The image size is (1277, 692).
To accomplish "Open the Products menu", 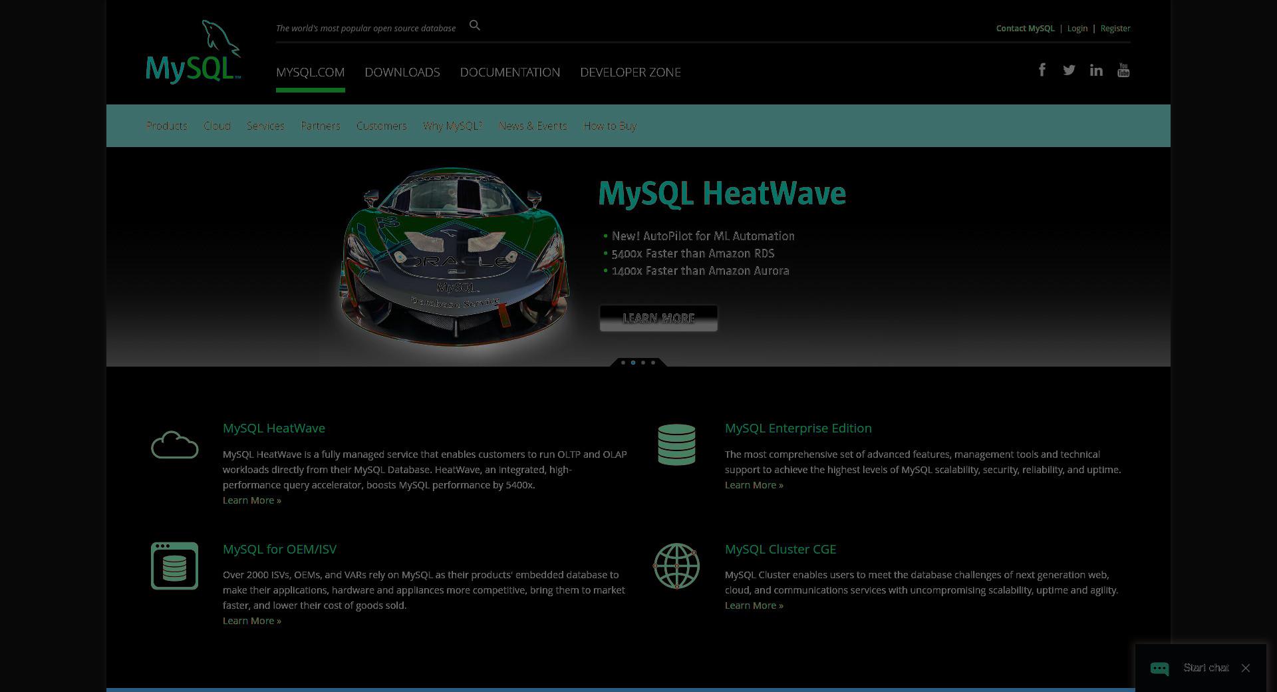I will pyautogui.click(x=166, y=126).
